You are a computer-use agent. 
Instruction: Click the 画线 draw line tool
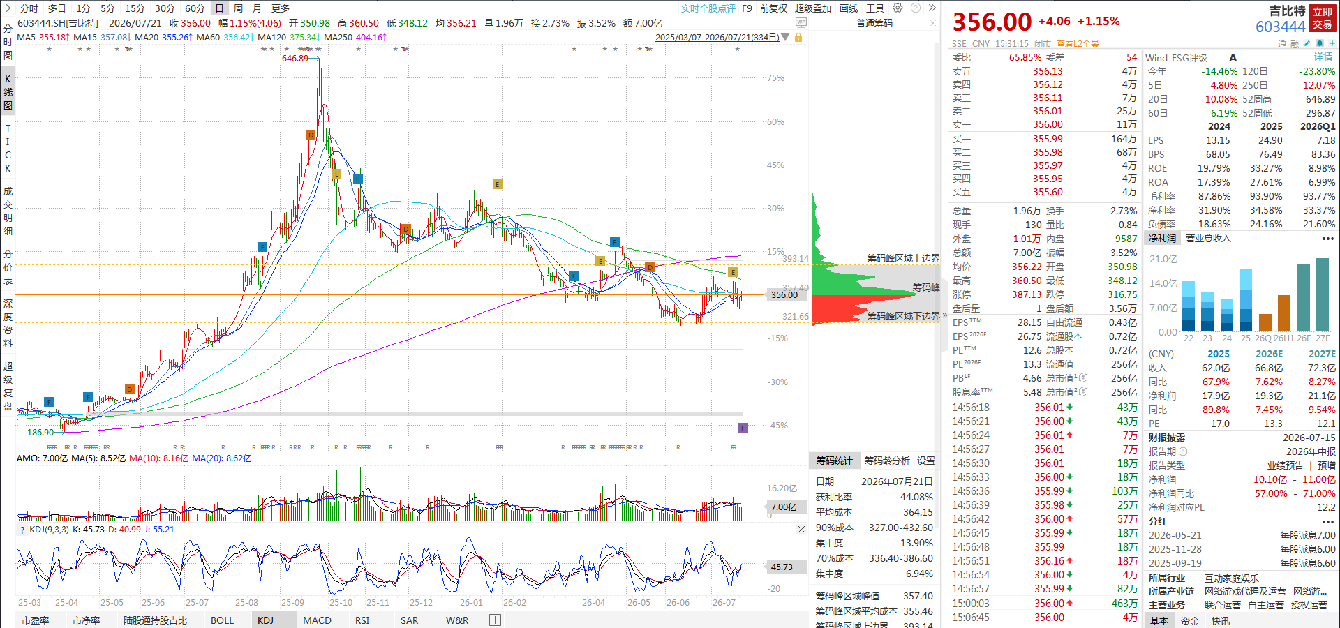tap(849, 8)
